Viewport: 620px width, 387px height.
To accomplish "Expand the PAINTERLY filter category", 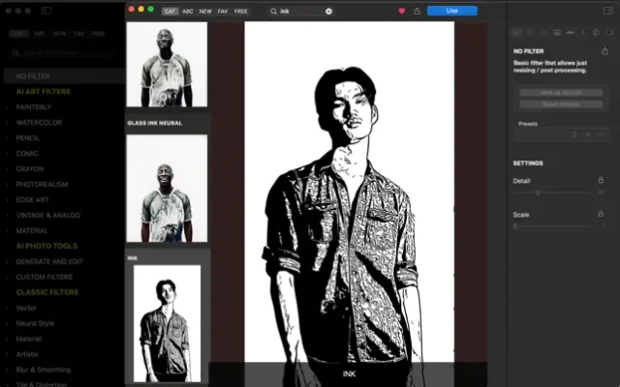I will click(36, 107).
